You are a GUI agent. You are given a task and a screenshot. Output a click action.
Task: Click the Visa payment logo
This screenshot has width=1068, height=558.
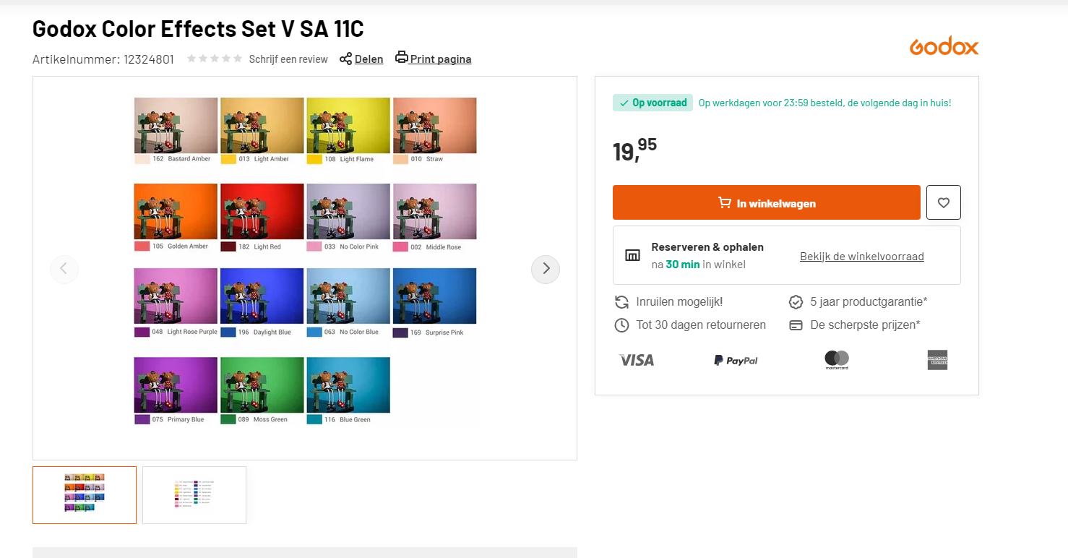(637, 360)
